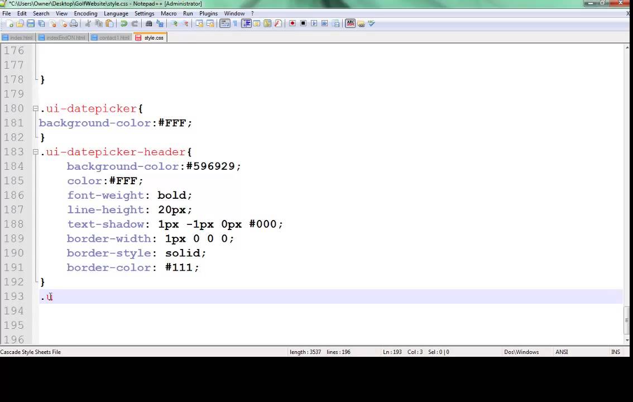Click the scrollbar up arrow

[x=627, y=47]
